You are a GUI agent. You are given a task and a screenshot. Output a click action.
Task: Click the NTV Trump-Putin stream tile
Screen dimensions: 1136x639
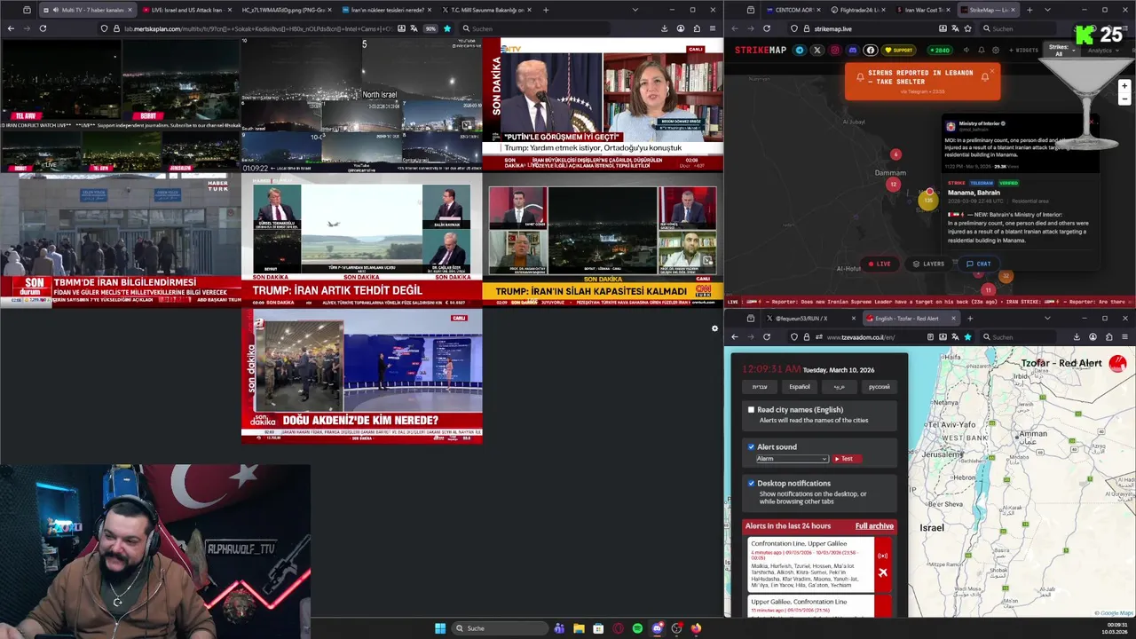click(x=603, y=105)
